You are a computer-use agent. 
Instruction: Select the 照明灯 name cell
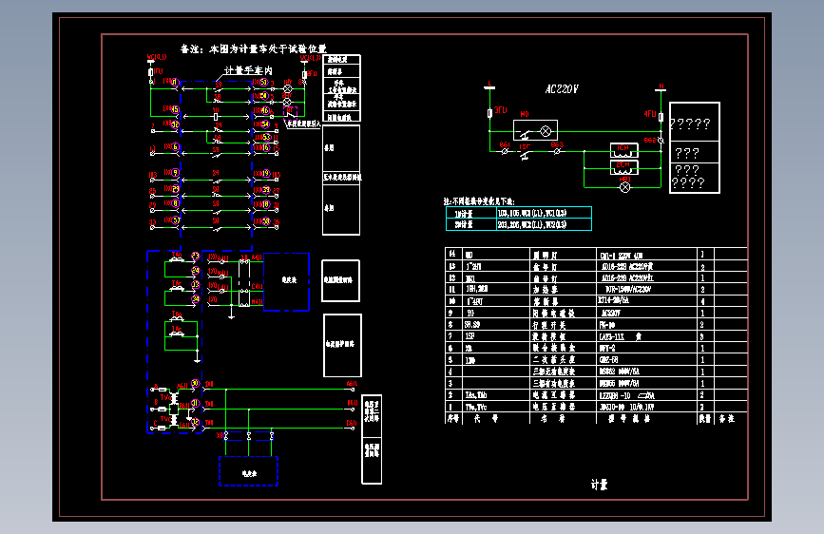pos(563,255)
